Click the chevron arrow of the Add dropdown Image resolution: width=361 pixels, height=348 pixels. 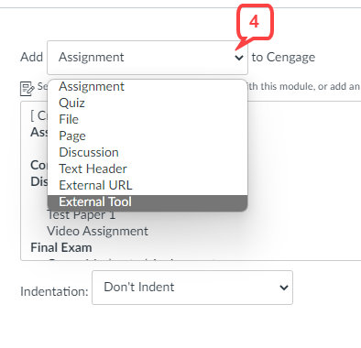[x=239, y=58]
